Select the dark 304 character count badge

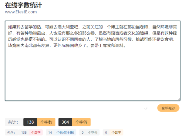(65, 122)
